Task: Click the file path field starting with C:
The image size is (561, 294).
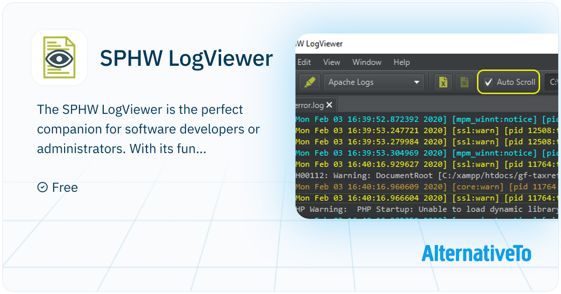Action: 552,82
